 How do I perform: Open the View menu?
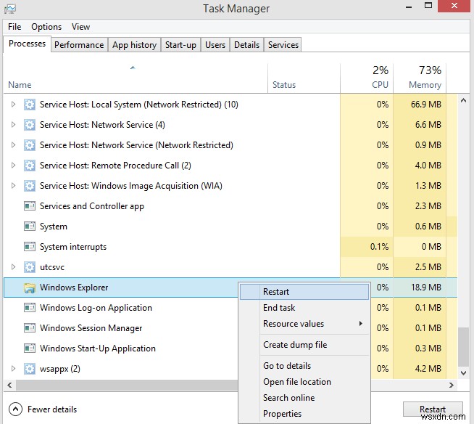pos(80,27)
